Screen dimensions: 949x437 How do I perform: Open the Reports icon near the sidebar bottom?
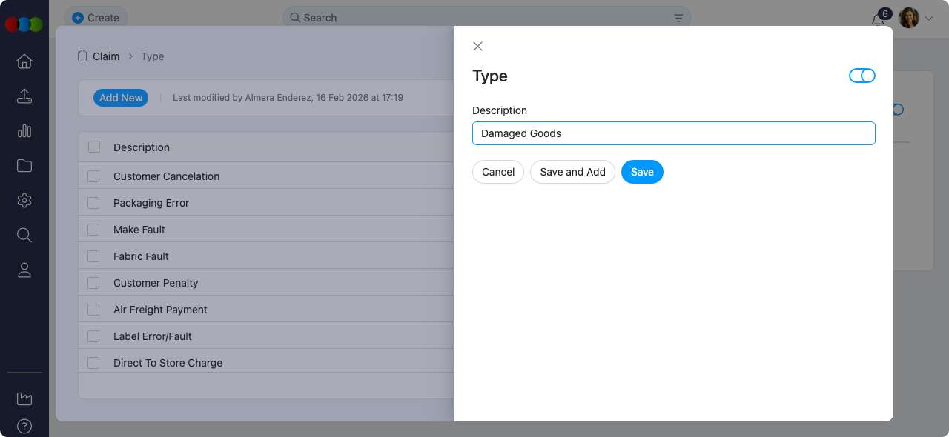24,398
